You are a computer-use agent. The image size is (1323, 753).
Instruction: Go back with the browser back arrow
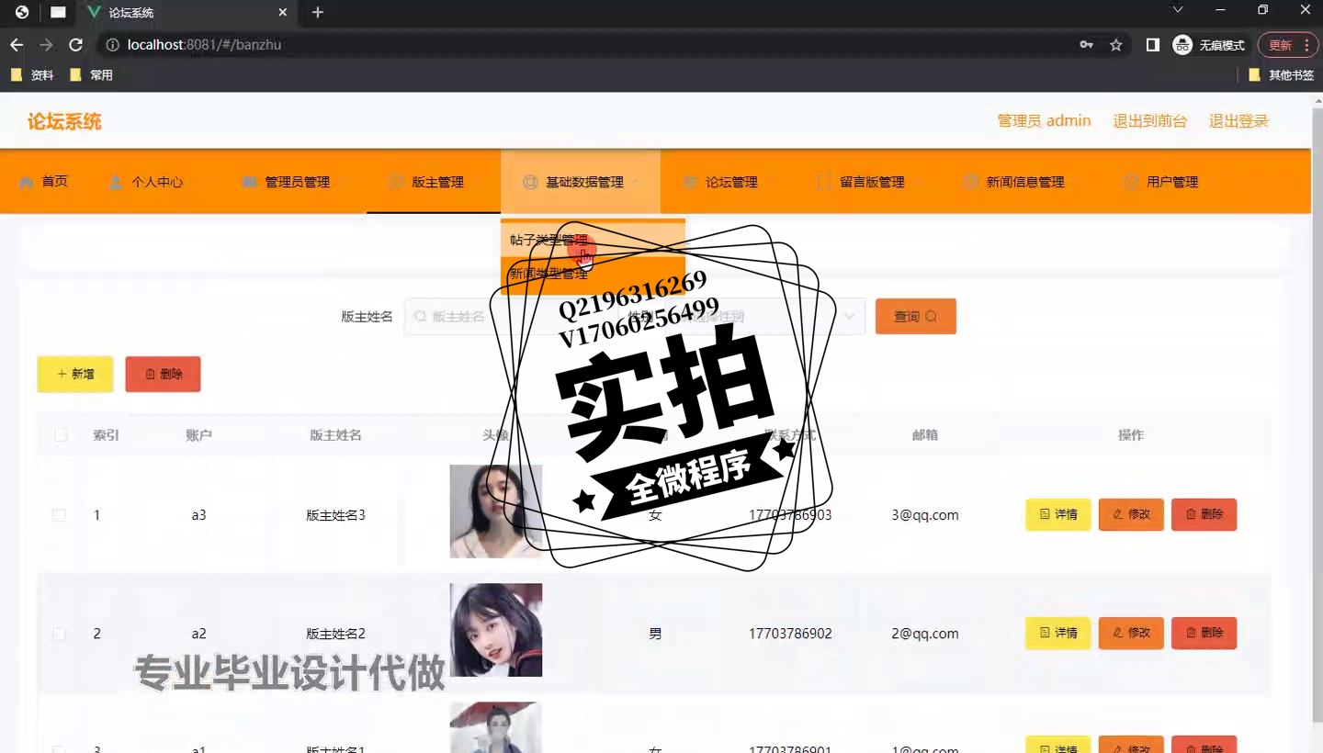click(17, 45)
